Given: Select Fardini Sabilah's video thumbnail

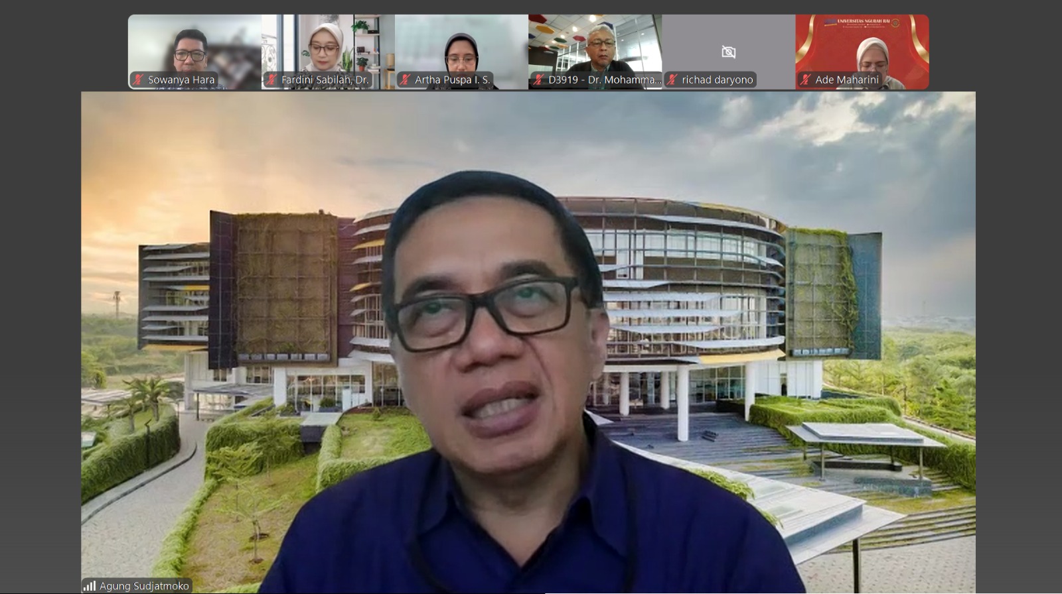Looking at the screenshot, I should click(328, 52).
